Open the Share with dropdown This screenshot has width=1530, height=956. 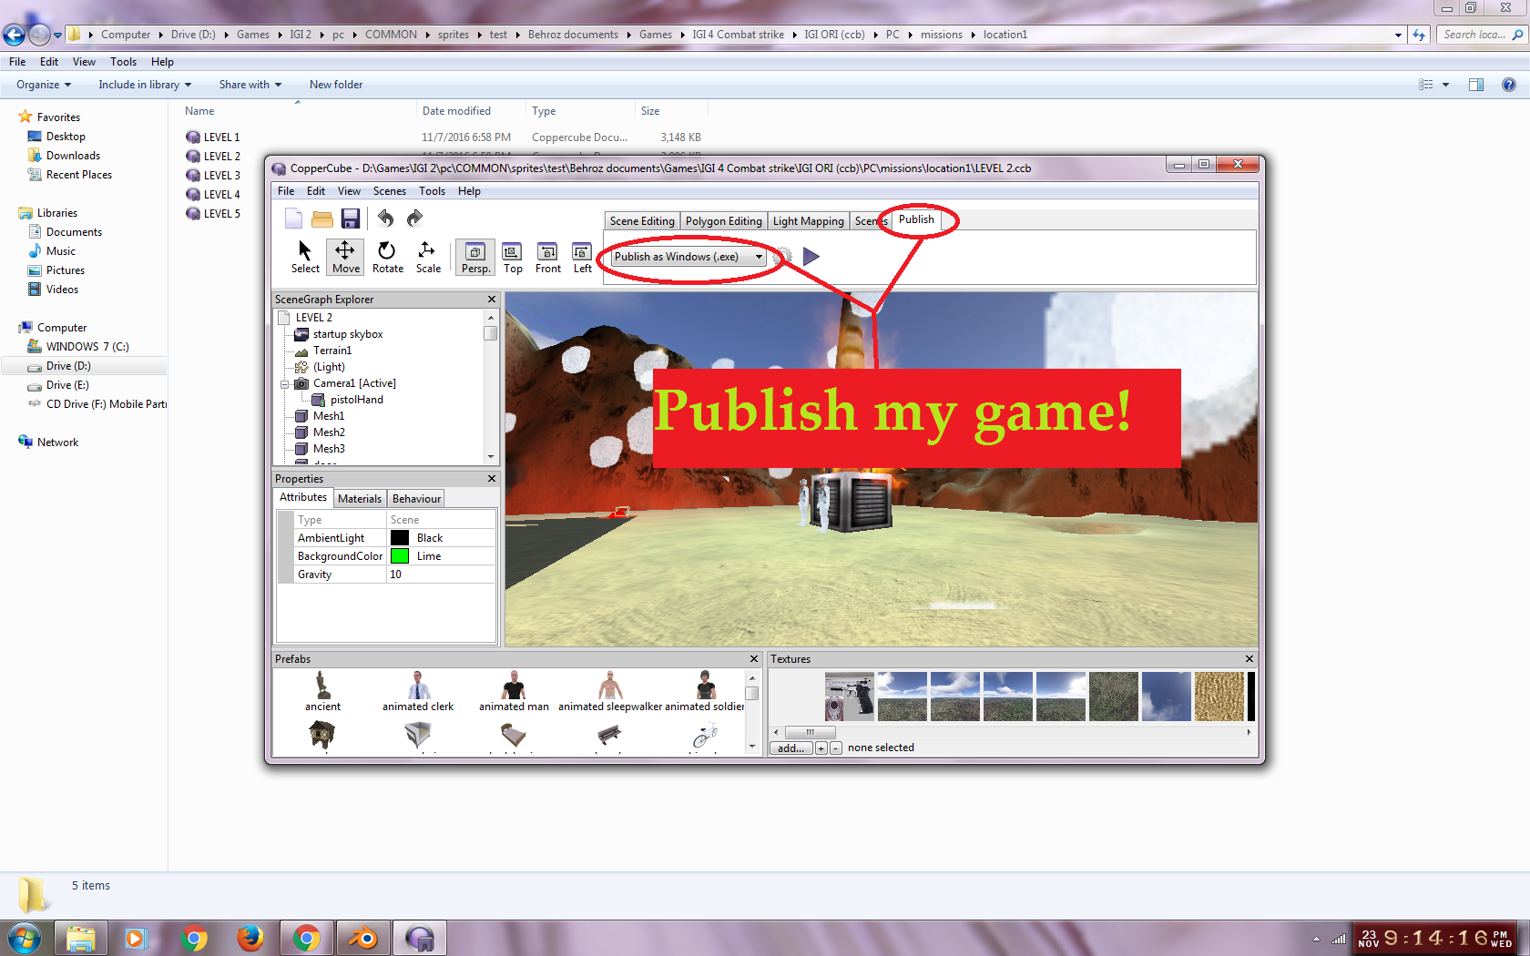pyautogui.click(x=250, y=85)
